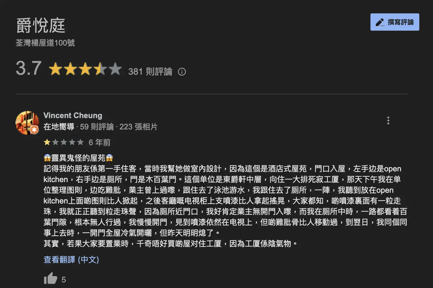Screen dimensions: 433x288
Task: Click the thumbs-up like icon
Action: pos(50,279)
